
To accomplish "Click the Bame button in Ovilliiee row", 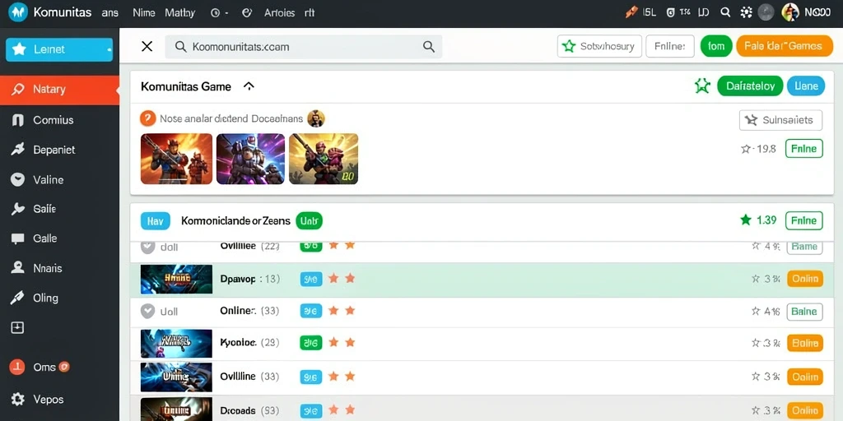I will pos(805,247).
